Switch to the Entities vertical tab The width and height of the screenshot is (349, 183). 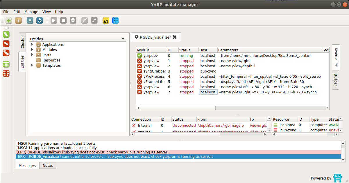[x=22, y=62]
